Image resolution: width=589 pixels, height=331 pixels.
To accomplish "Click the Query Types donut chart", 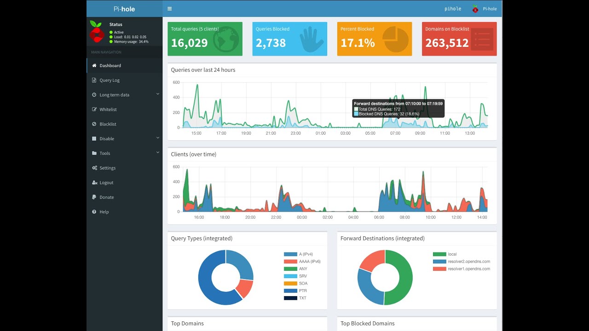I will click(226, 277).
